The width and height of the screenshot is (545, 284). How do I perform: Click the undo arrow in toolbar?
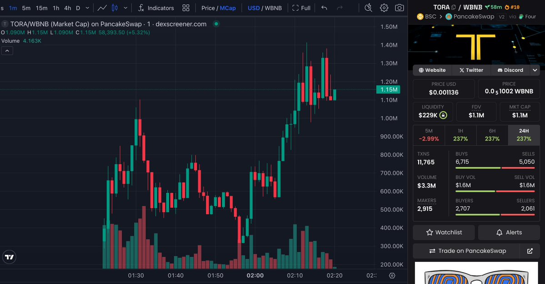click(324, 8)
